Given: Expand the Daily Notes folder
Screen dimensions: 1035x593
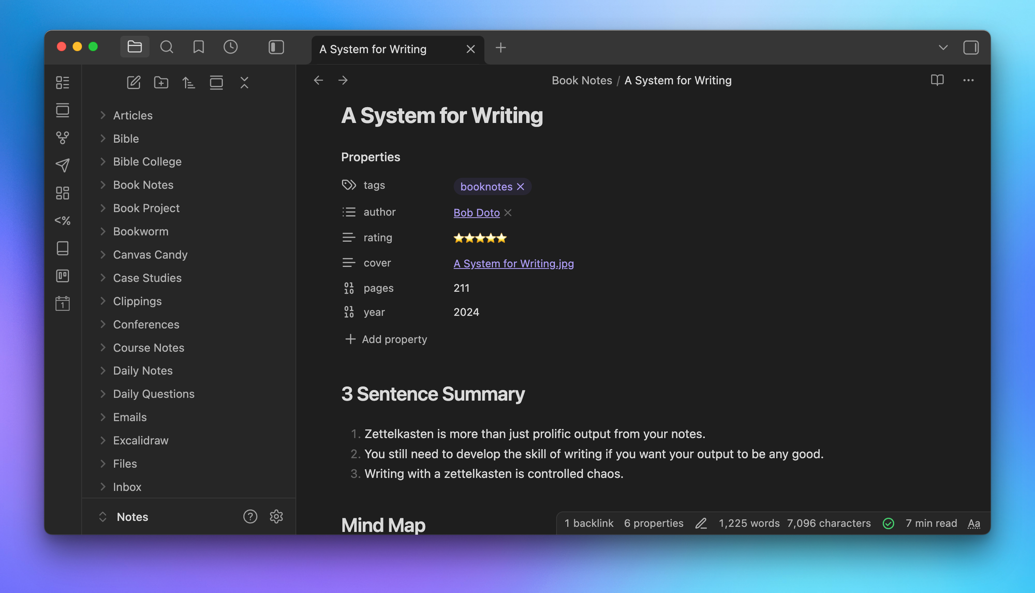Looking at the screenshot, I should pyautogui.click(x=142, y=370).
